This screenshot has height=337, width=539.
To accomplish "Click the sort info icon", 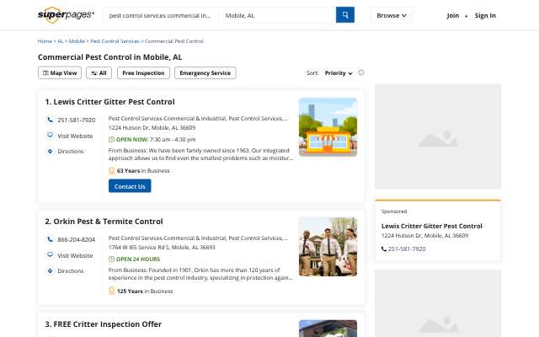I will (361, 72).
